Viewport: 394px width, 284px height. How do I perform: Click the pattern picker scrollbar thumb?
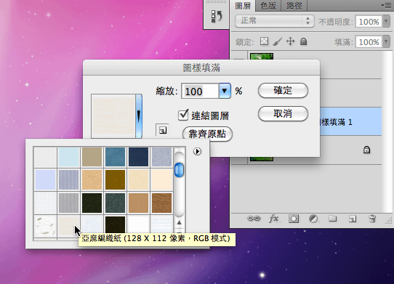point(179,170)
